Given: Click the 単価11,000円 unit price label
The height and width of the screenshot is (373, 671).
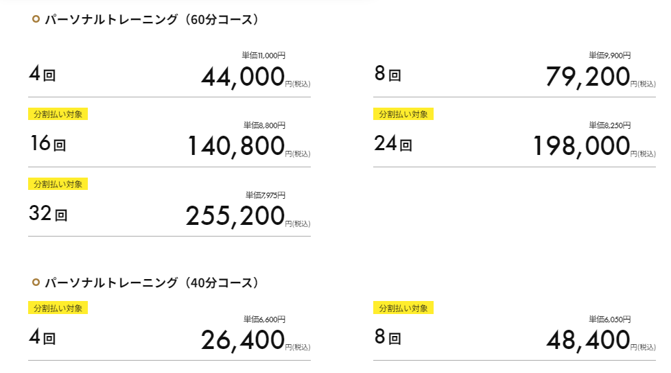Looking at the screenshot, I should (263, 56).
